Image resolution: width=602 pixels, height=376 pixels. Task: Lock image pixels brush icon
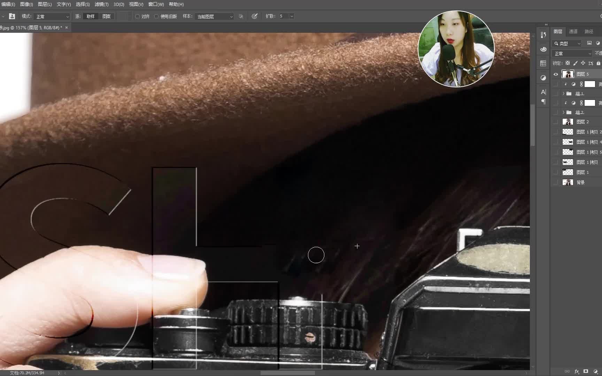coord(575,63)
